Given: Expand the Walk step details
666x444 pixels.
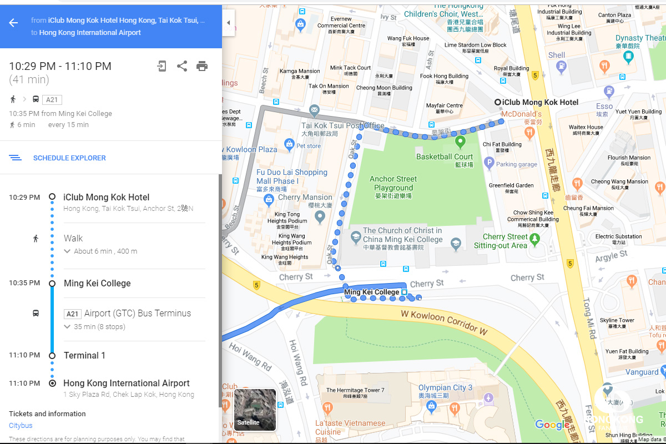Looking at the screenshot, I should (x=68, y=251).
